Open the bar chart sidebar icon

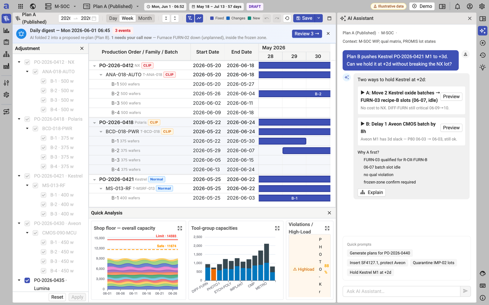coord(6,30)
